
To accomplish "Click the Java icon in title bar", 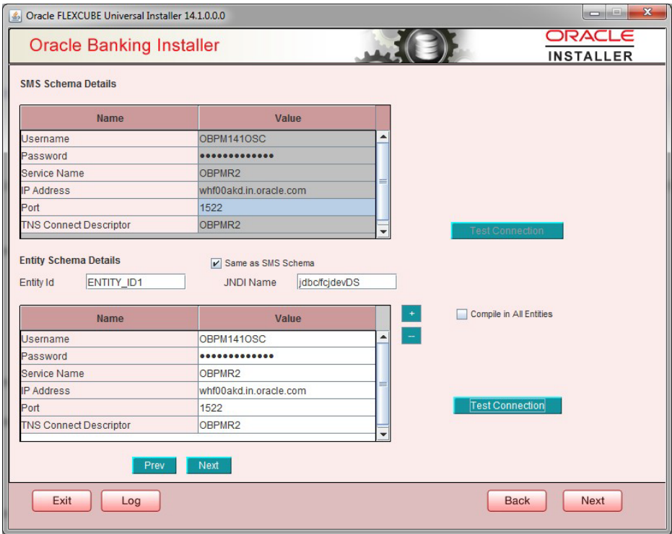I will tap(15, 16).
